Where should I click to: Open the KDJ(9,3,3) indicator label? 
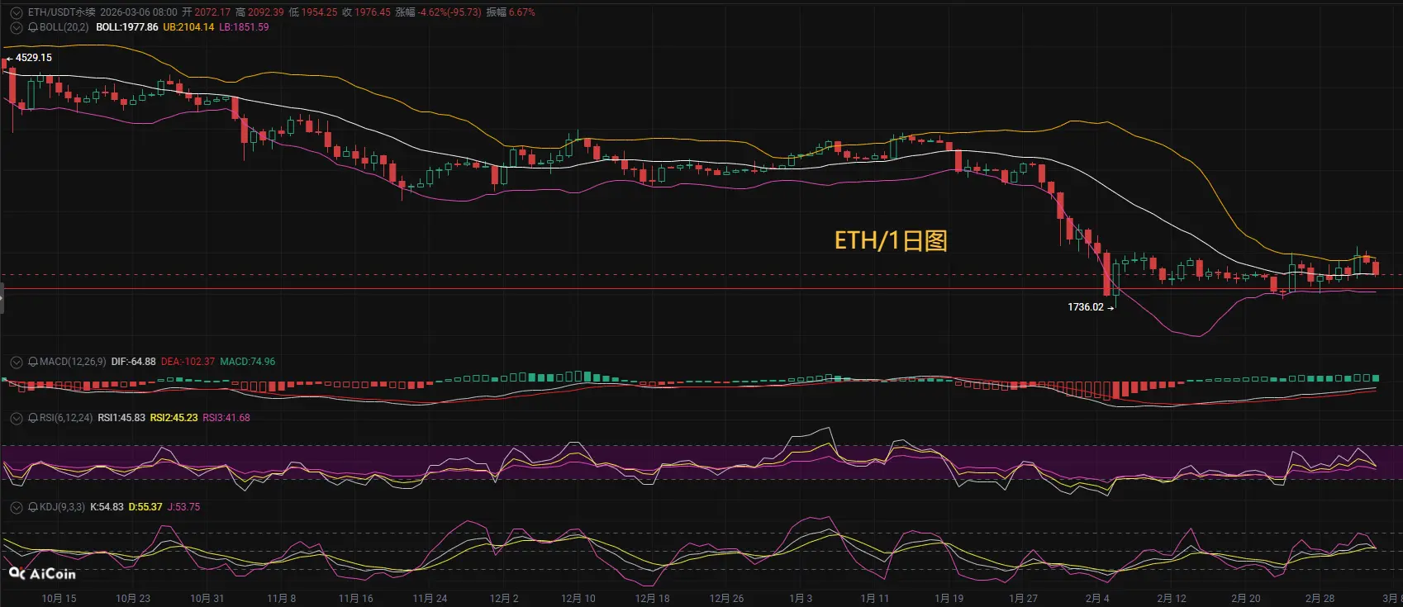pos(62,507)
